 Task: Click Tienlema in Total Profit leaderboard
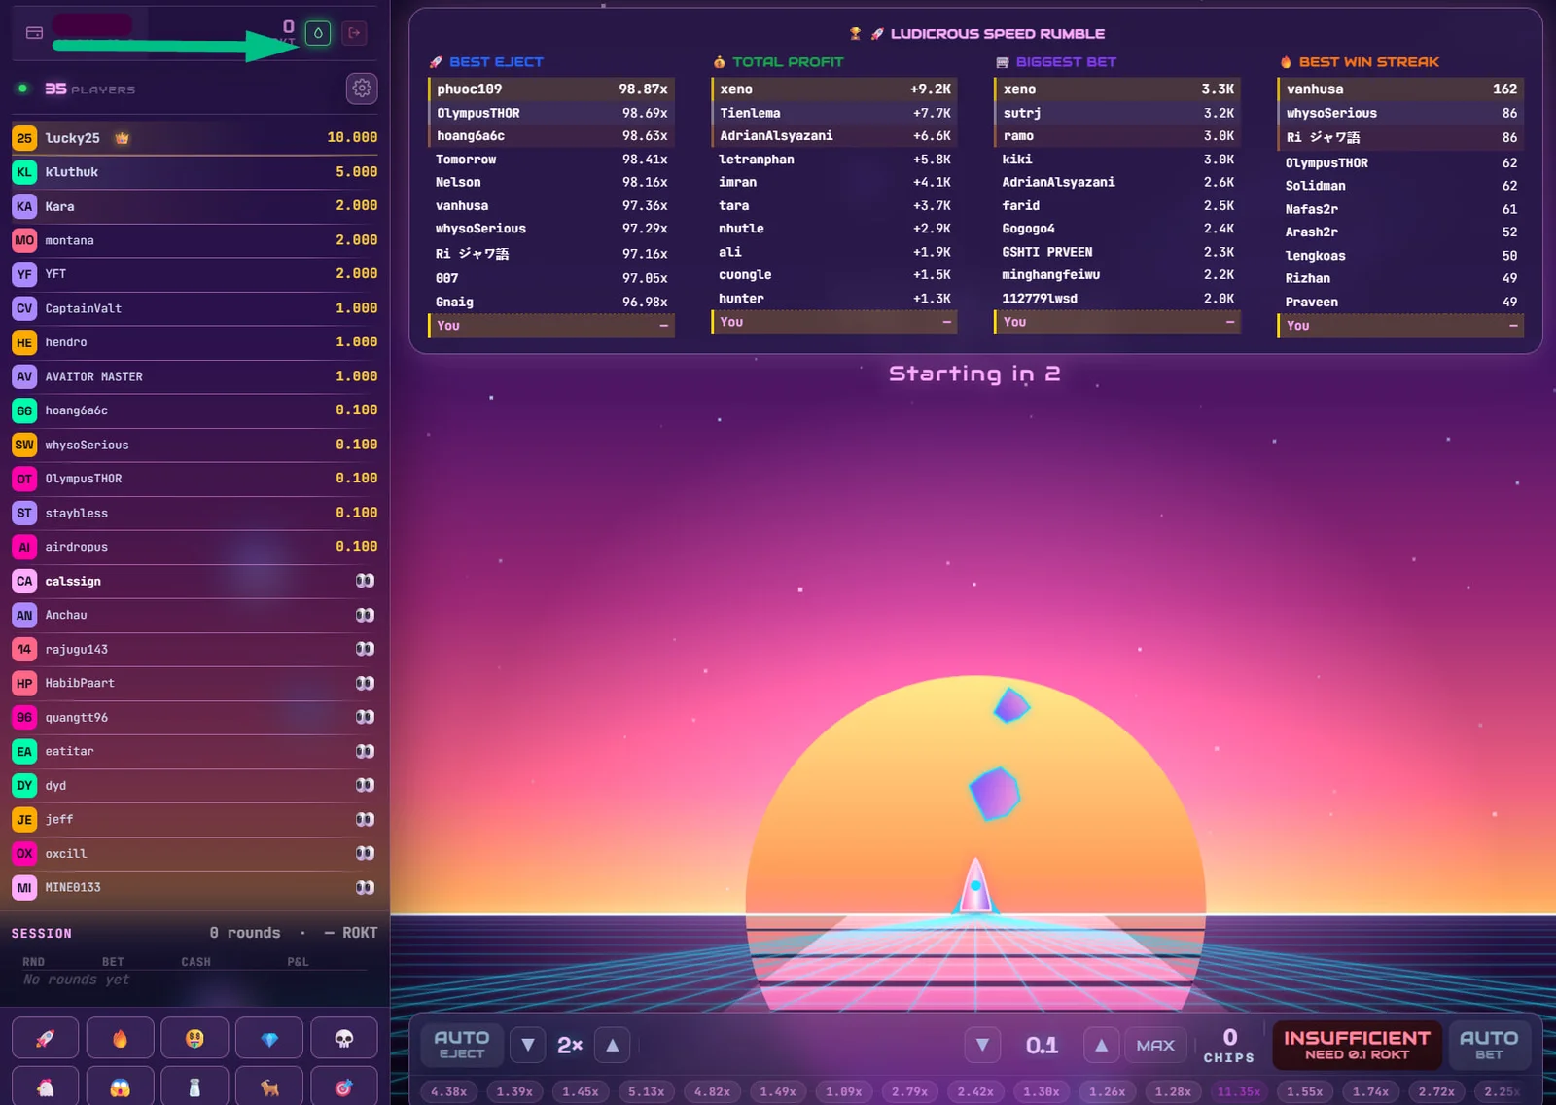(x=834, y=113)
